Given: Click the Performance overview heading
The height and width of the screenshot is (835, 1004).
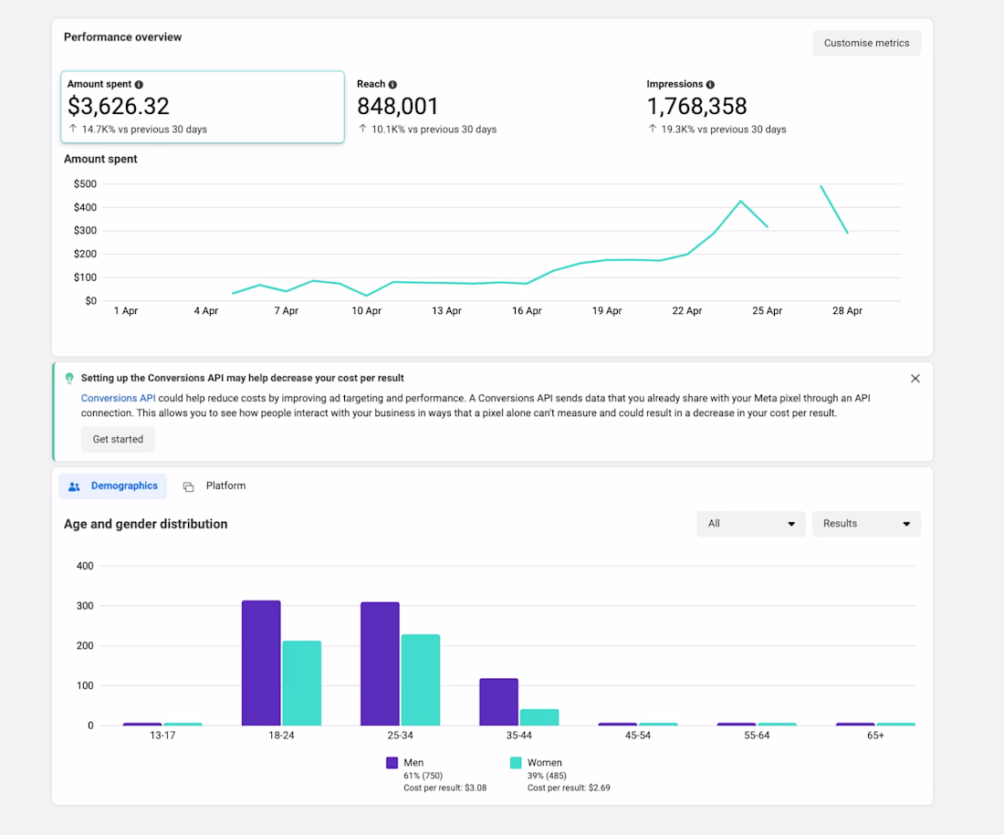Looking at the screenshot, I should (x=123, y=37).
